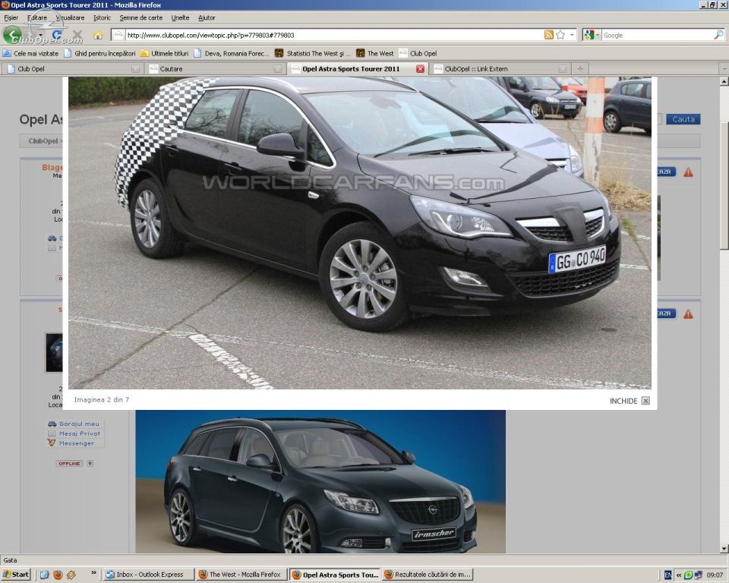Open The West bookmark
The width and height of the screenshot is (729, 583).
pos(374,53)
